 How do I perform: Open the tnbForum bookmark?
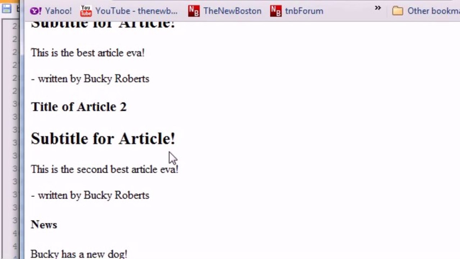pos(297,11)
